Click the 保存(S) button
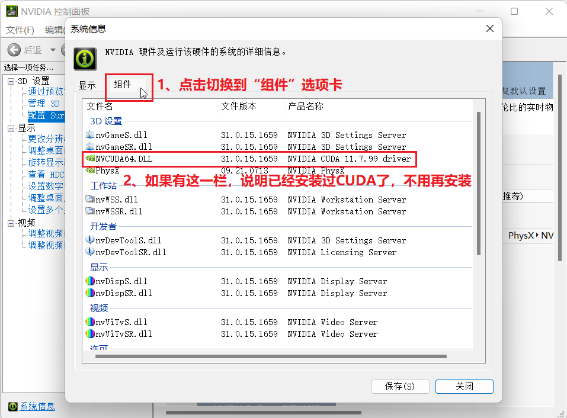Screen dimensions: 567x418 tap(401, 386)
